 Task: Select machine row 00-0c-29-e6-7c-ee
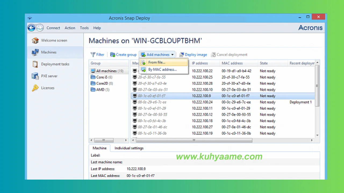(223, 102)
